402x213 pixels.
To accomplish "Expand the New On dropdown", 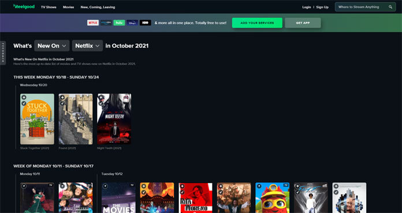I will [x=52, y=46].
